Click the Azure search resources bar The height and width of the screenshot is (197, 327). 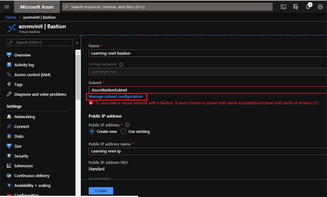(167, 6)
